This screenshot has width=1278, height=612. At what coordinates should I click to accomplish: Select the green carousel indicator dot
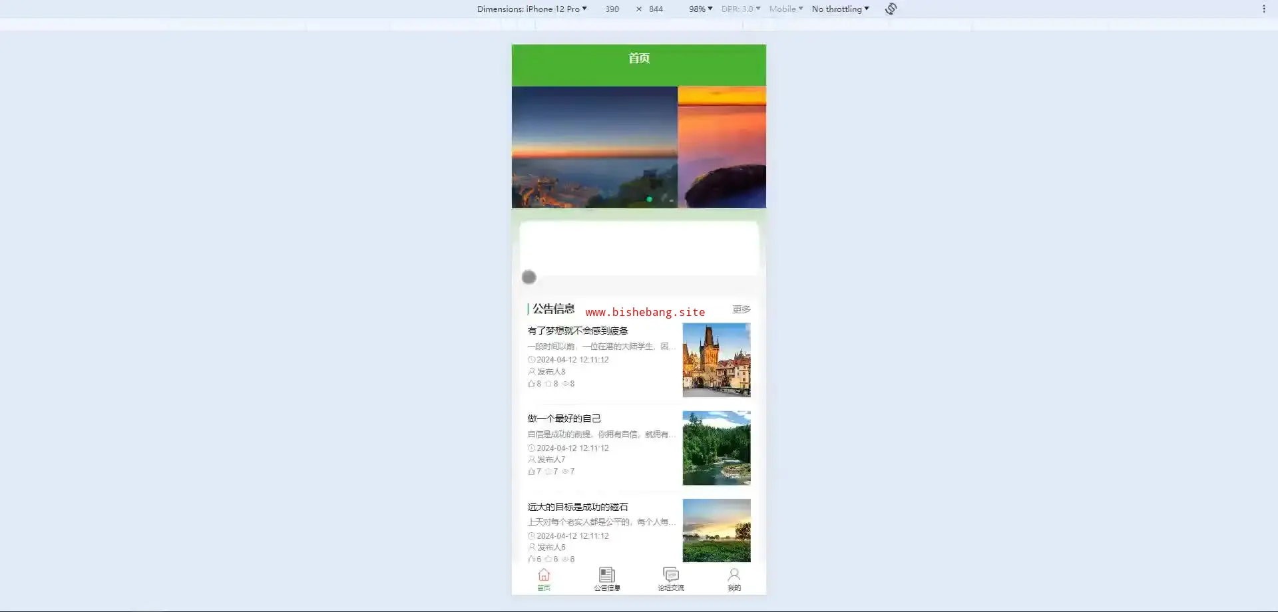(x=649, y=199)
